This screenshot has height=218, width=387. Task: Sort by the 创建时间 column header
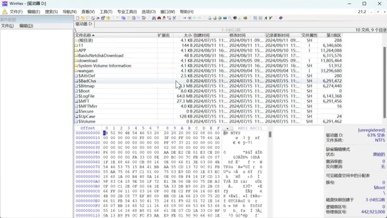click(211, 35)
